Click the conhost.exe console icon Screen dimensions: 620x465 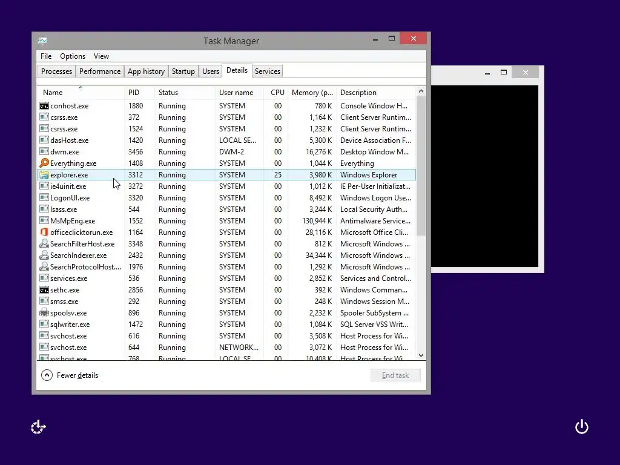[x=44, y=106]
